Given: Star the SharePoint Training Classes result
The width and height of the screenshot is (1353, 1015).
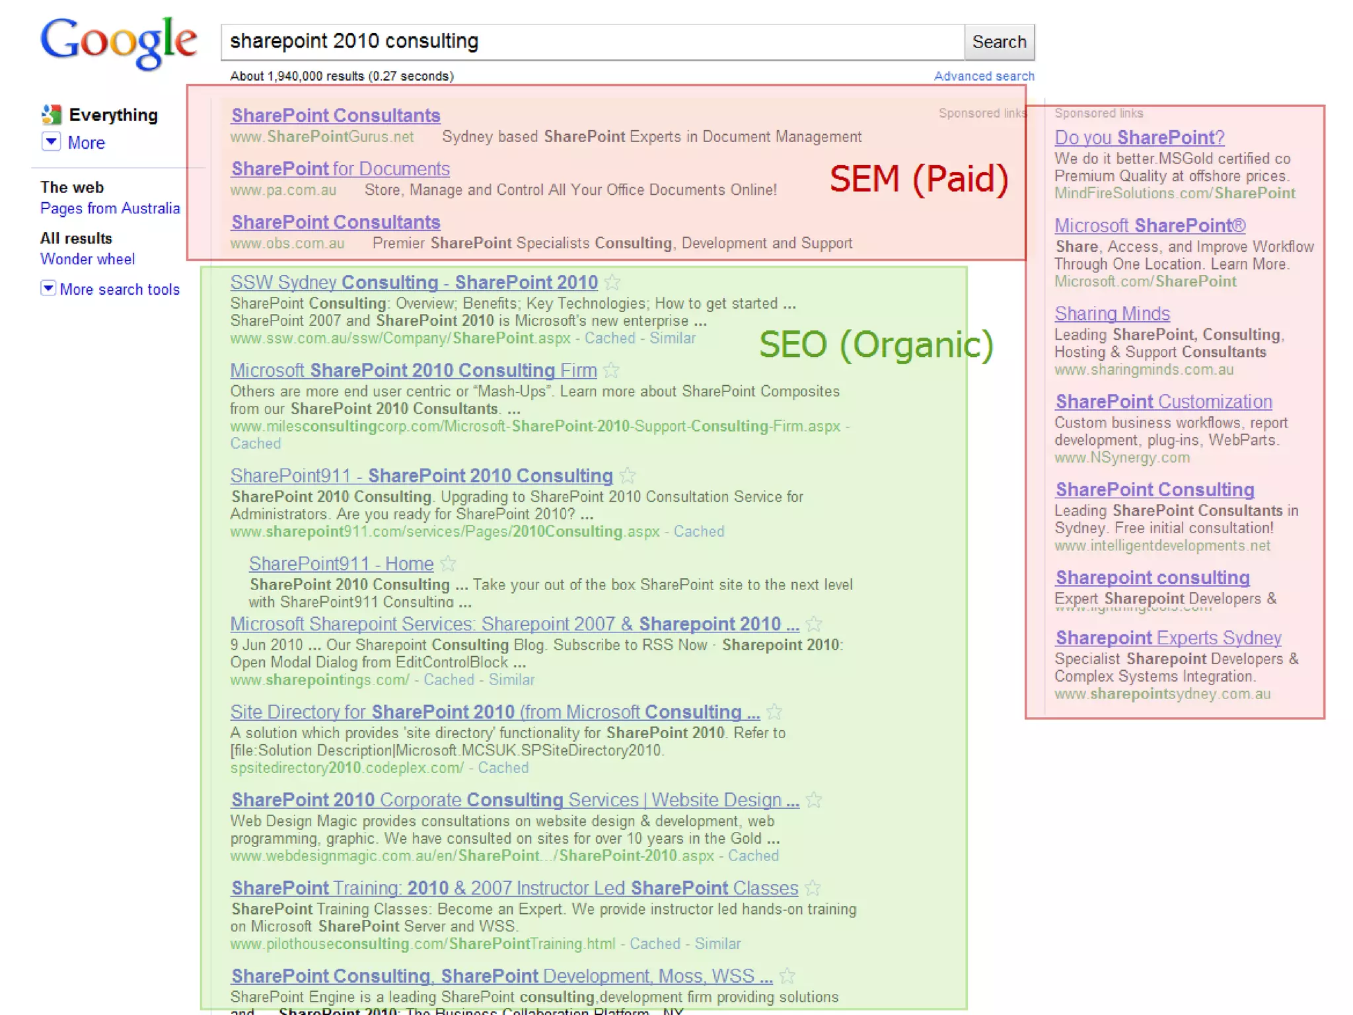Looking at the screenshot, I should pos(813,888).
